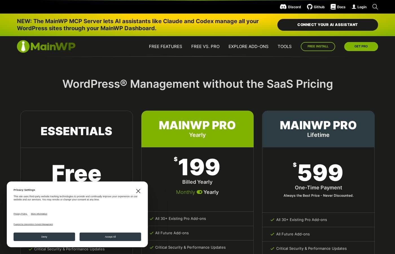Click the $599 lifetime price

pos(318,172)
